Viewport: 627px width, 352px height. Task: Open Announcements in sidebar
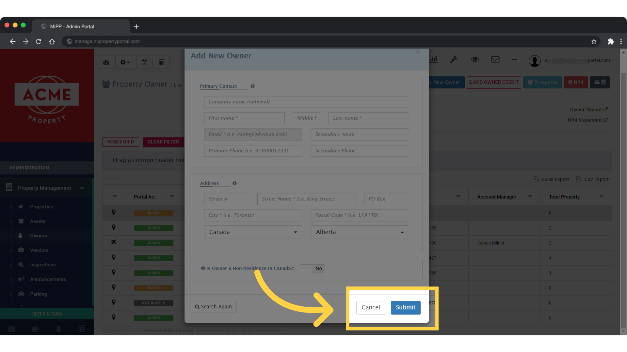(x=48, y=279)
